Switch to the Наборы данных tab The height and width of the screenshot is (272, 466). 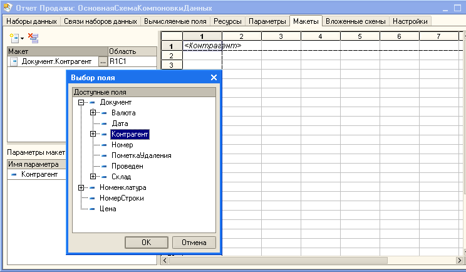click(32, 21)
